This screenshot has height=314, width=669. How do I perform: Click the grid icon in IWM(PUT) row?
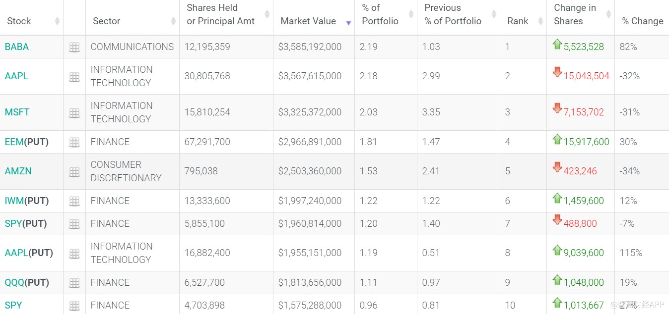click(x=74, y=202)
